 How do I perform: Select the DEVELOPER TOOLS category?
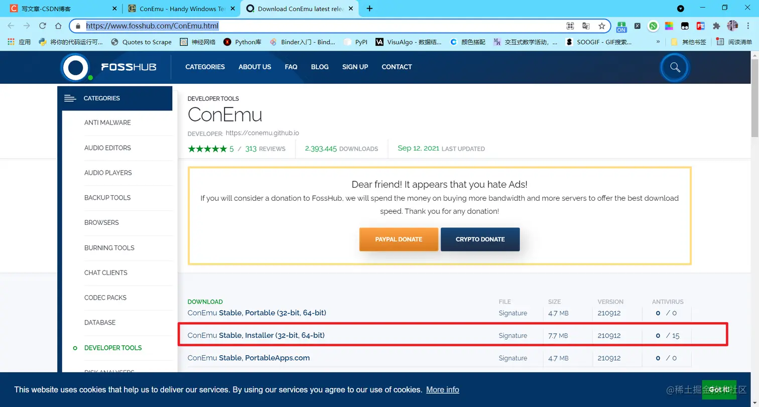(x=113, y=348)
